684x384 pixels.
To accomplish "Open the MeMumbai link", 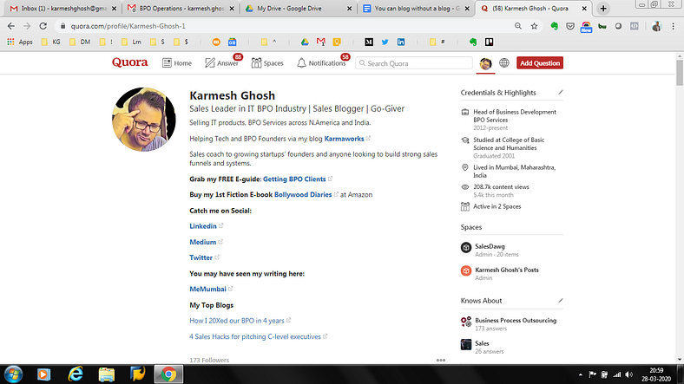I will (x=207, y=290).
